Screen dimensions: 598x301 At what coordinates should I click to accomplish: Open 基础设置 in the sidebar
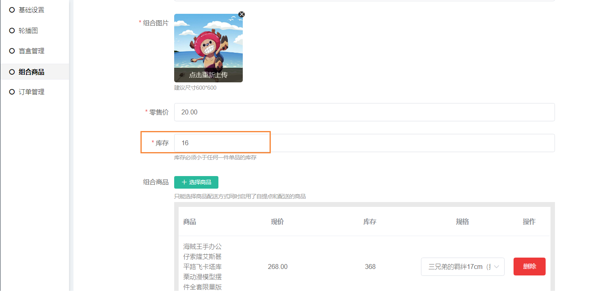click(x=31, y=10)
